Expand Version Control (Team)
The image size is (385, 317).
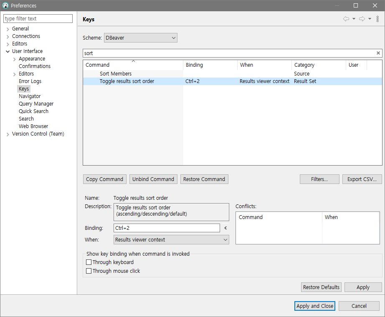pyautogui.click(x=8, y=134)
